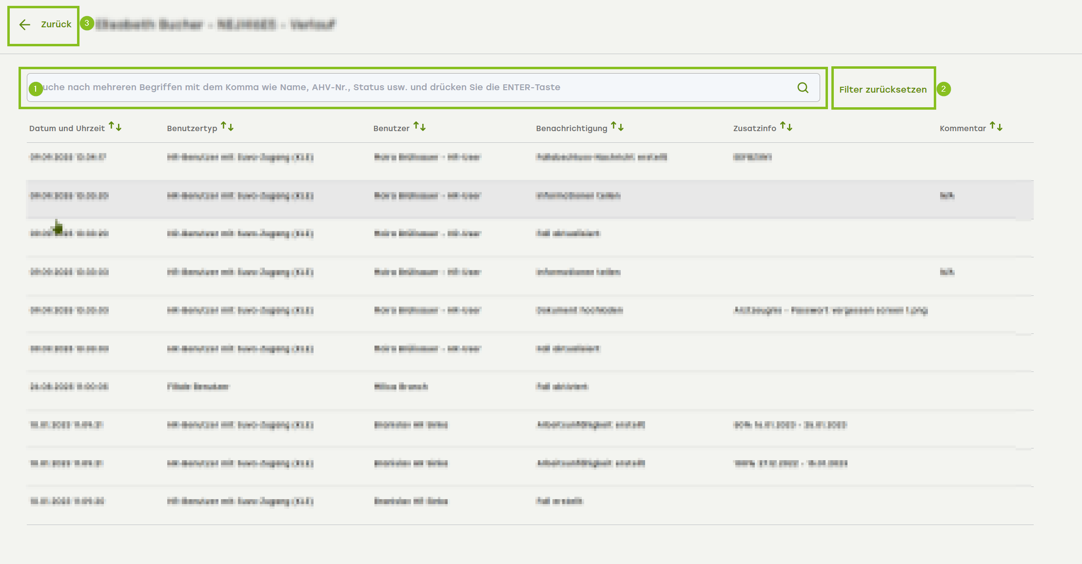Click Zusatzinfo column sort arrows
The image size is (1082, 564).
pos(786,127)
